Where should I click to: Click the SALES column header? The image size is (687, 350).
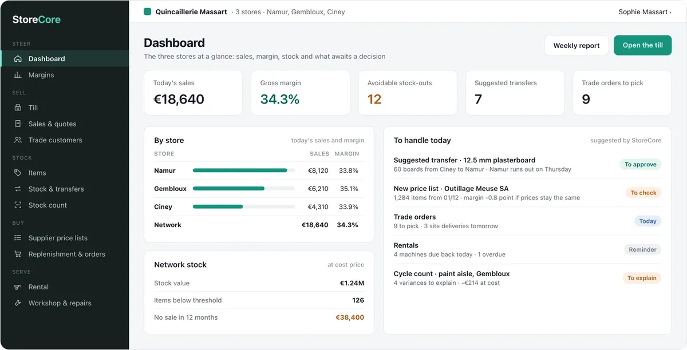coord(319,154)
